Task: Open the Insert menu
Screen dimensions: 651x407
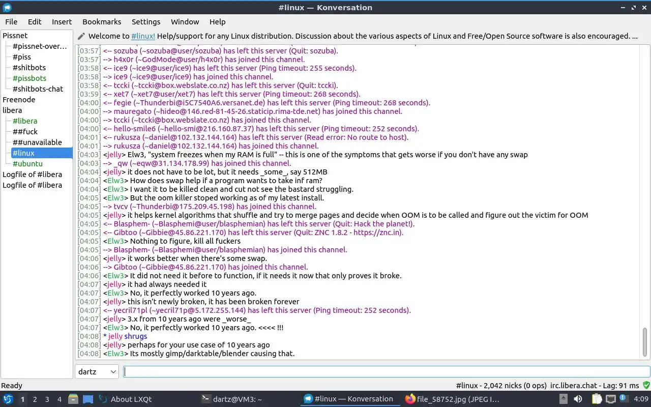Action: (62, 22)
